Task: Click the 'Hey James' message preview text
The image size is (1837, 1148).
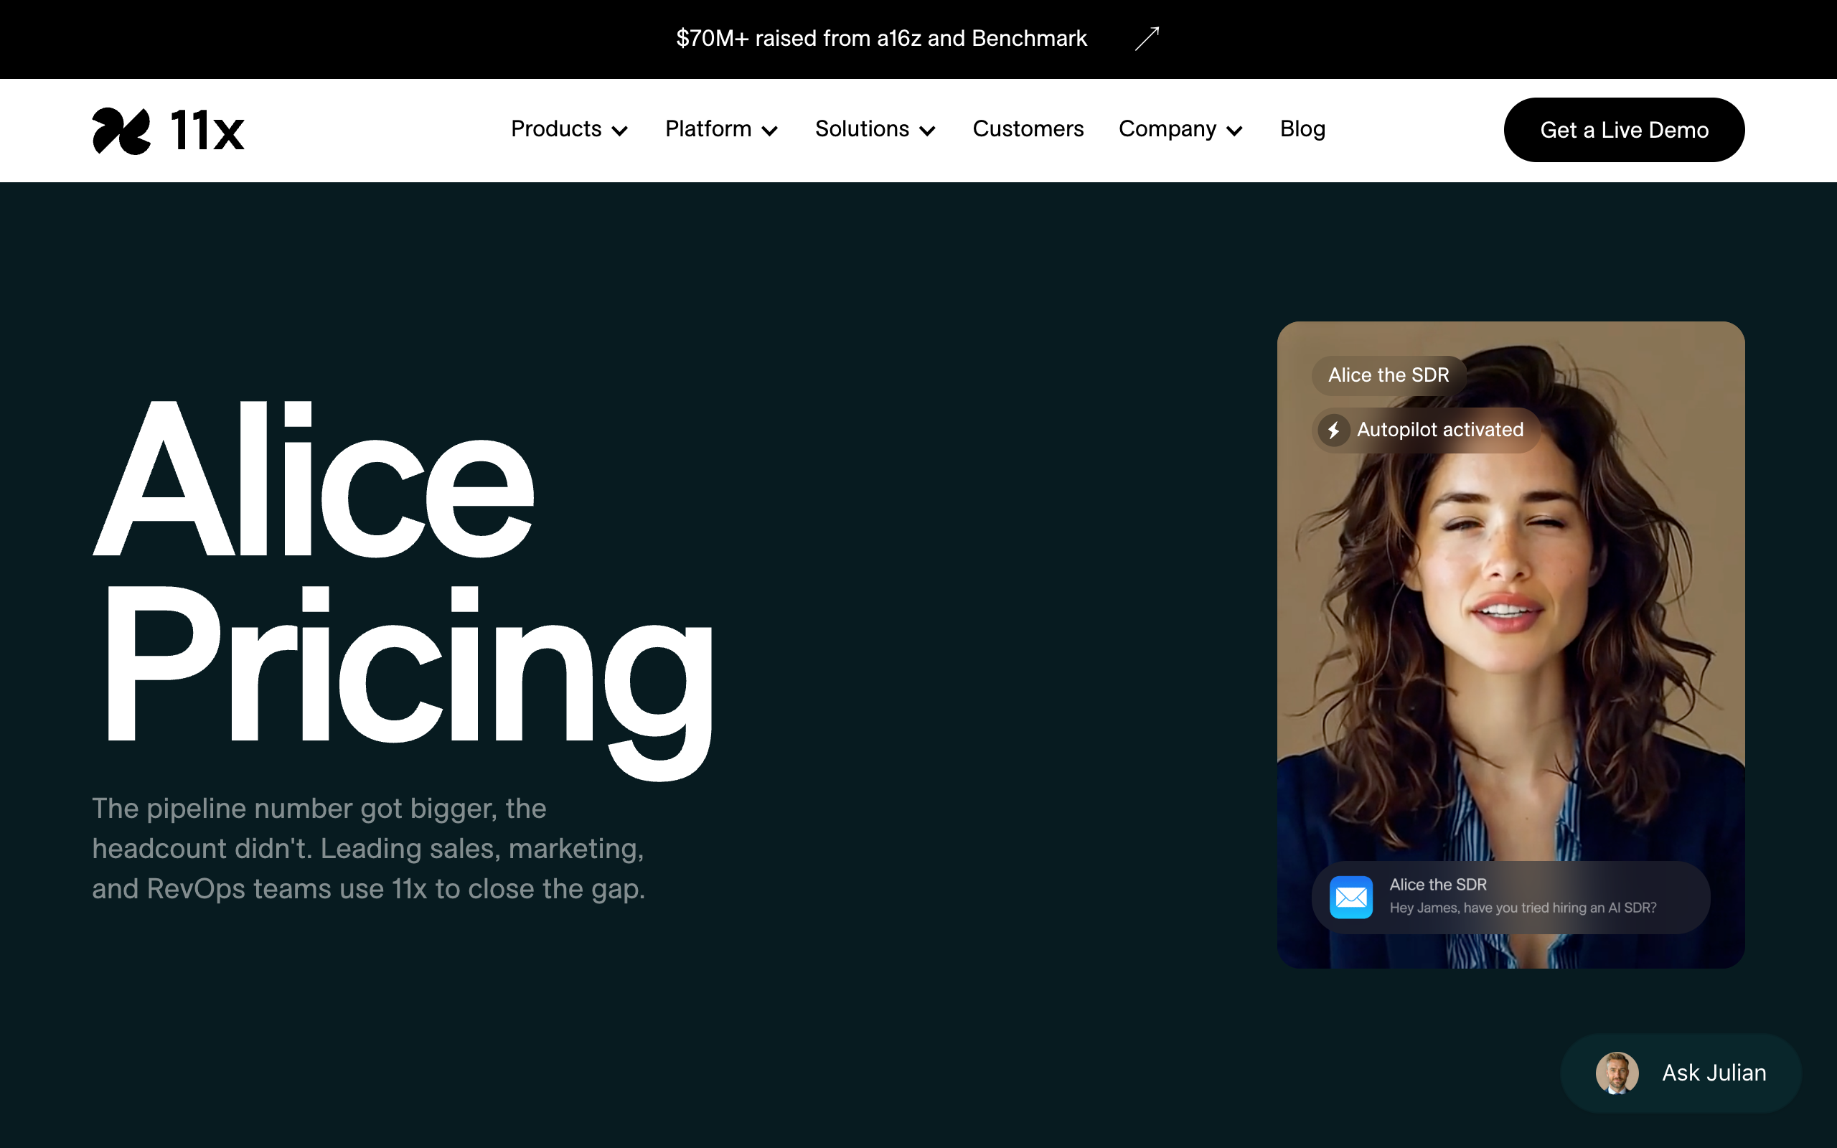Action: click(x=1523, y=908)
